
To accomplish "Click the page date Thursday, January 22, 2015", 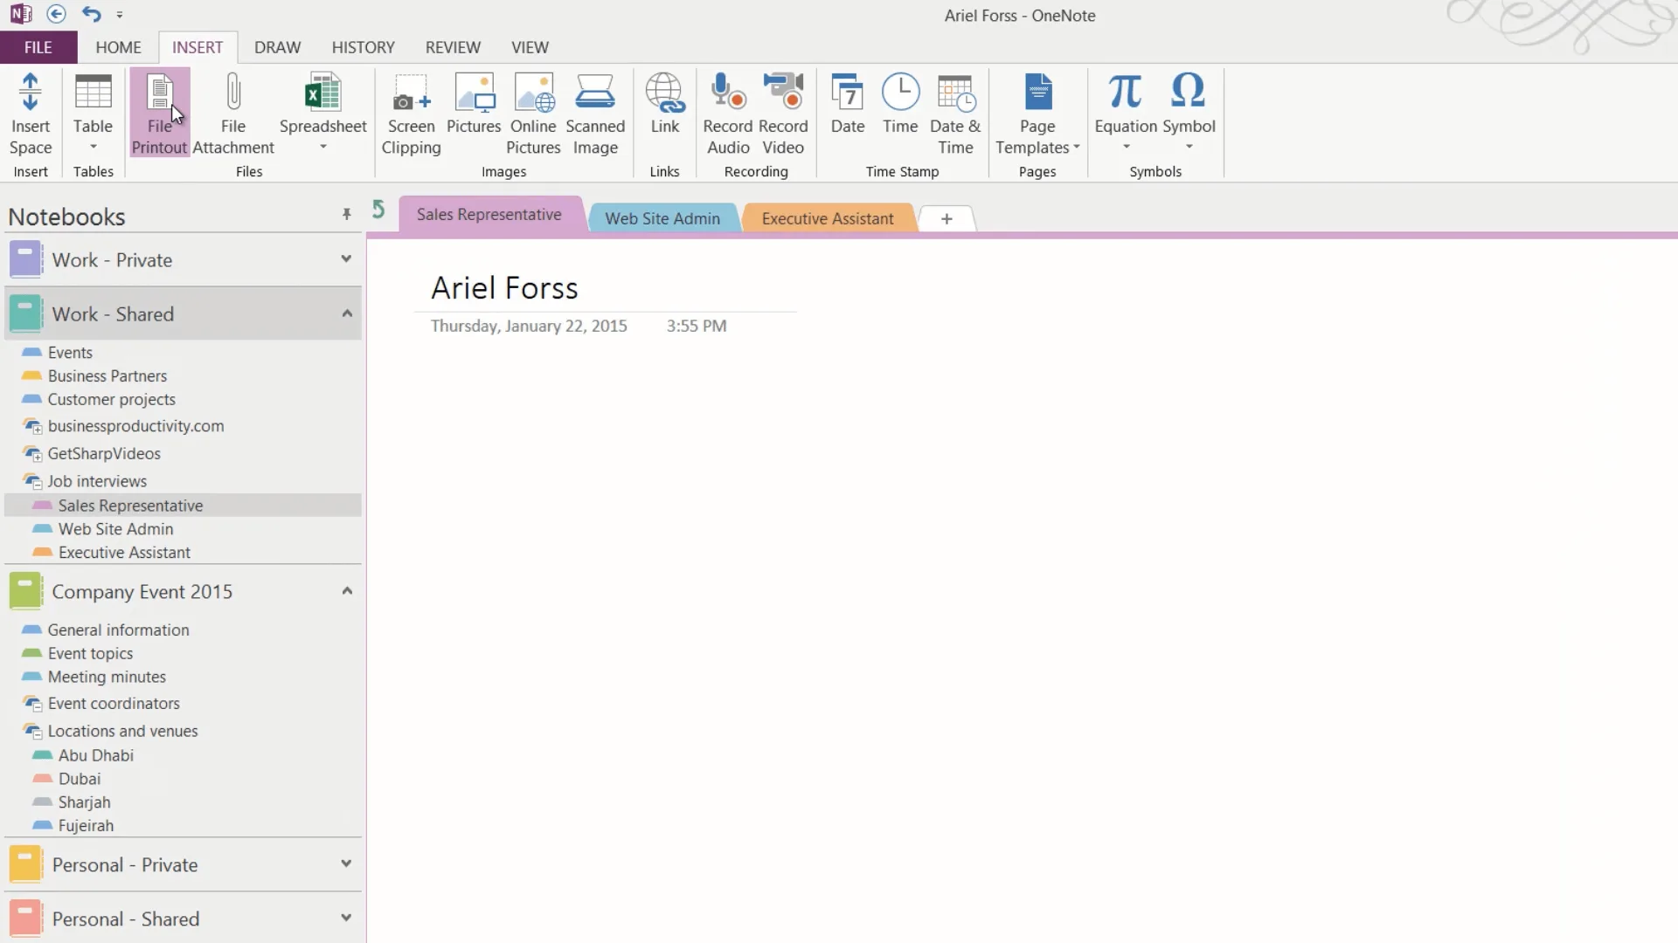I will click(529, 326).
